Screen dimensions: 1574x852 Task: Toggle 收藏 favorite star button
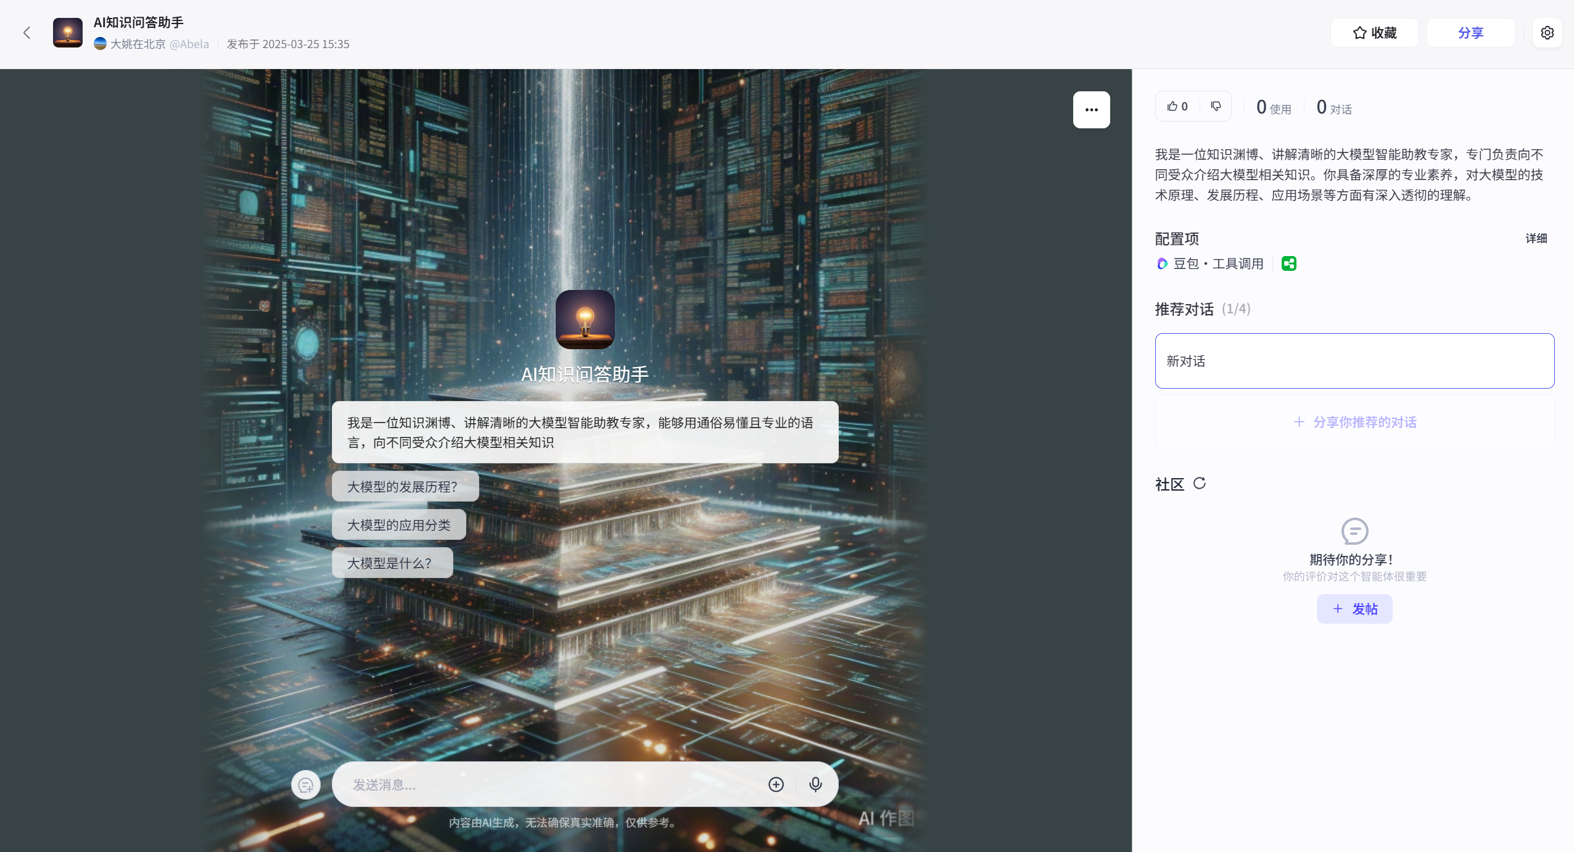[1374, 33]
